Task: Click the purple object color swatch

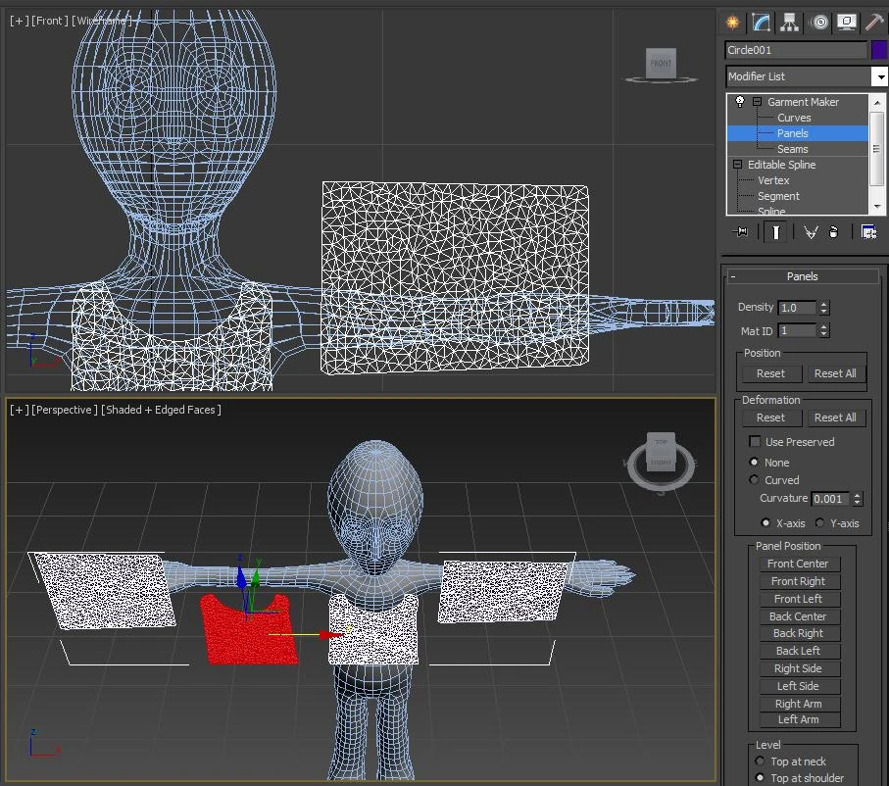Action: tap(878, 50)
